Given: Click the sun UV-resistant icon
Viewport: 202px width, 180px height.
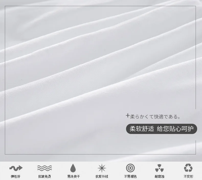Looking at the screenshot, I should [102, 168].
